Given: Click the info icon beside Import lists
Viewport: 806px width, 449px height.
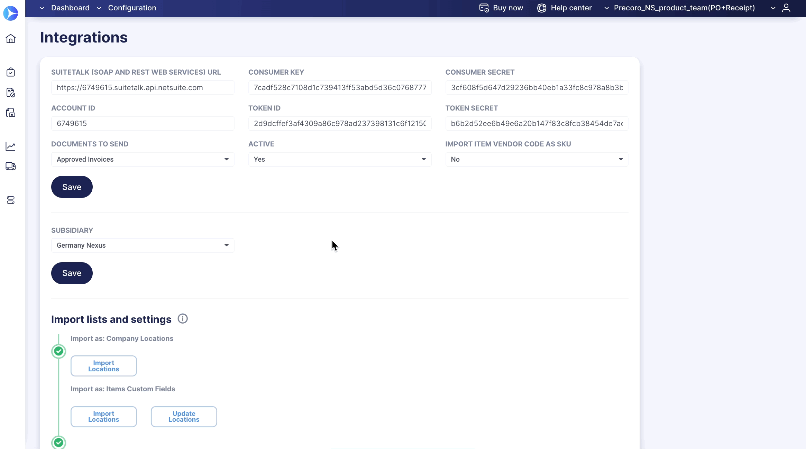Looking at the screenshot, I should tap(183, 318).
